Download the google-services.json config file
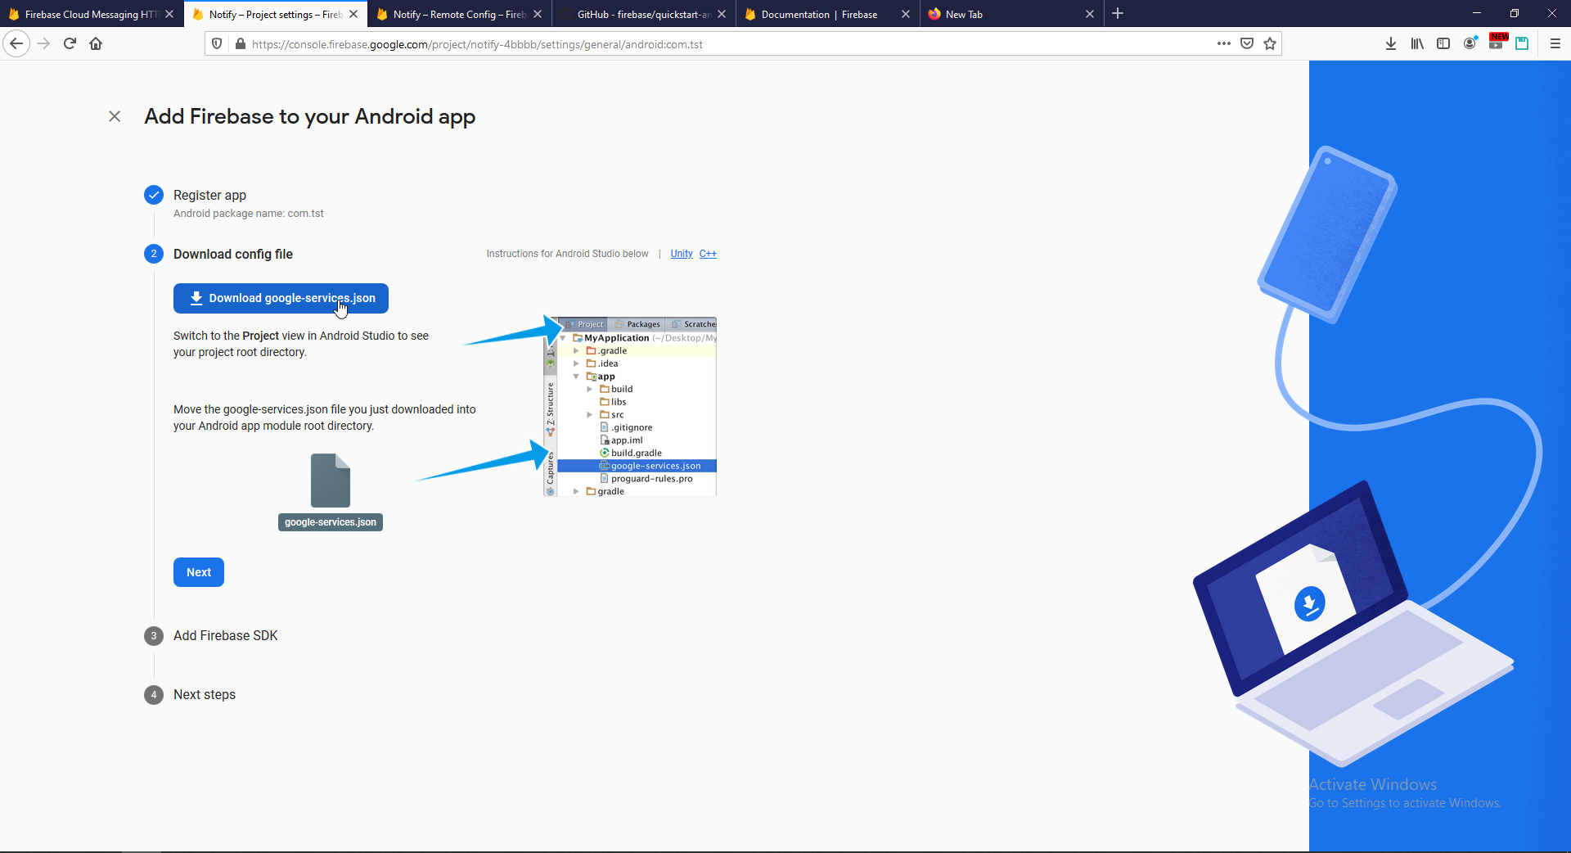The width and height of the screenshot is (1571, 853). coord(281,298)
